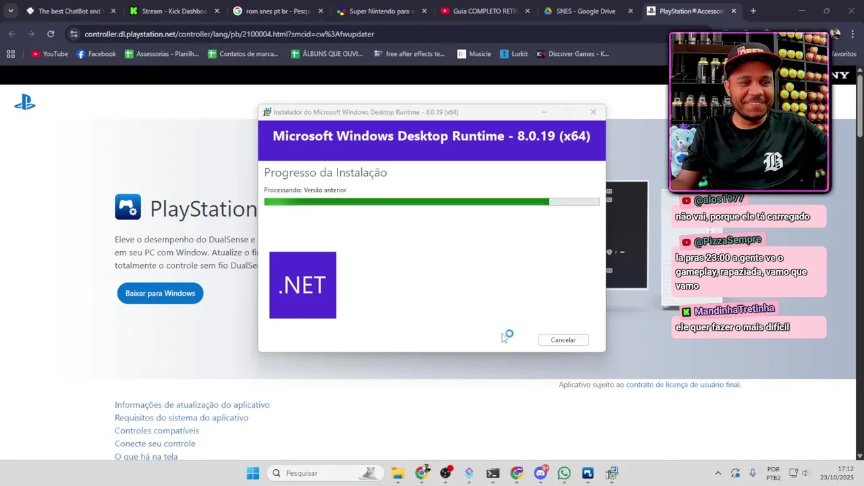
Task: Click the site information icon in address bar
Action: pyautogui.click(x=74, y=34)
